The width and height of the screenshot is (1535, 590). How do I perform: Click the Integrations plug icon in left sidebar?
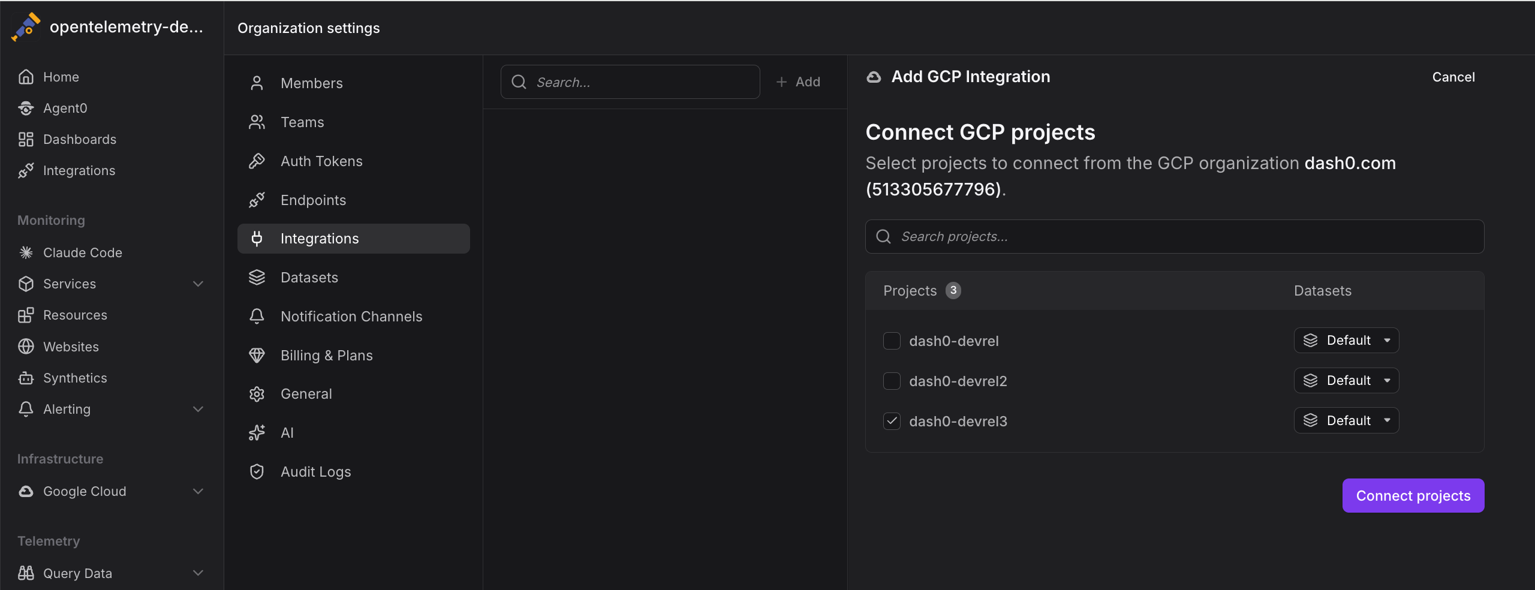coord(26,170)
